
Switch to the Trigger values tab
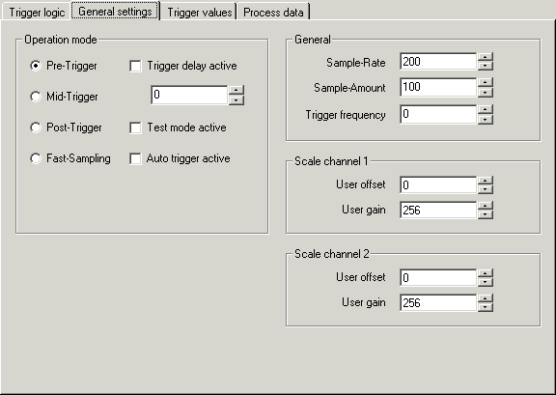199,13
